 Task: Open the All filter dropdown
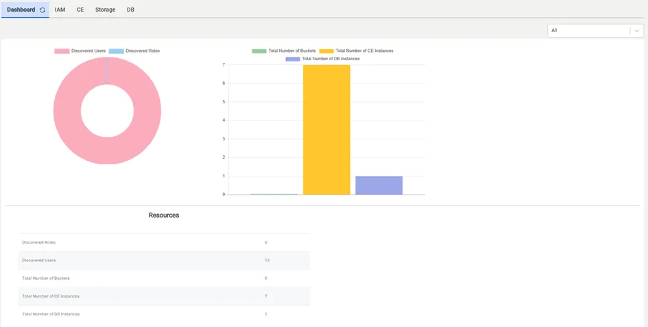point(595,31)
